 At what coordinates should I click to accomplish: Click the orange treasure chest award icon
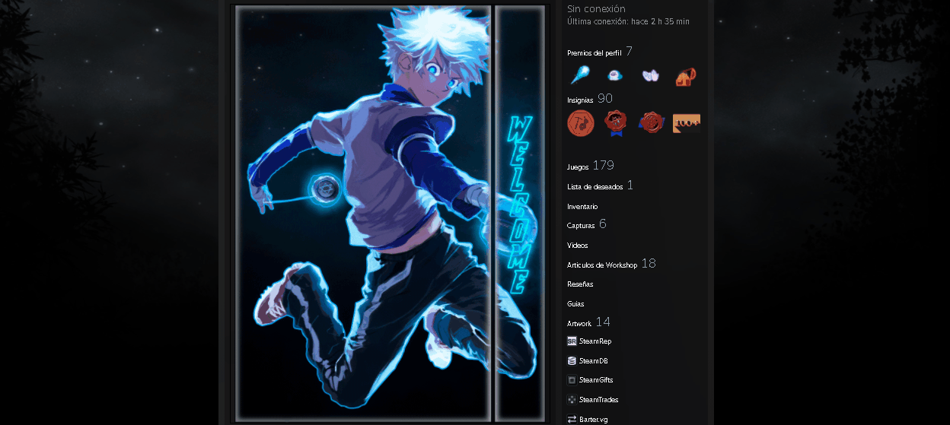pyautogui.click(x=685, y=76)
